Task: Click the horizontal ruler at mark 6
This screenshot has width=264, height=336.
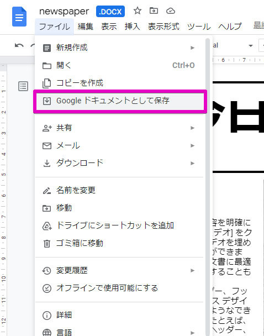Action: (223, 60)
